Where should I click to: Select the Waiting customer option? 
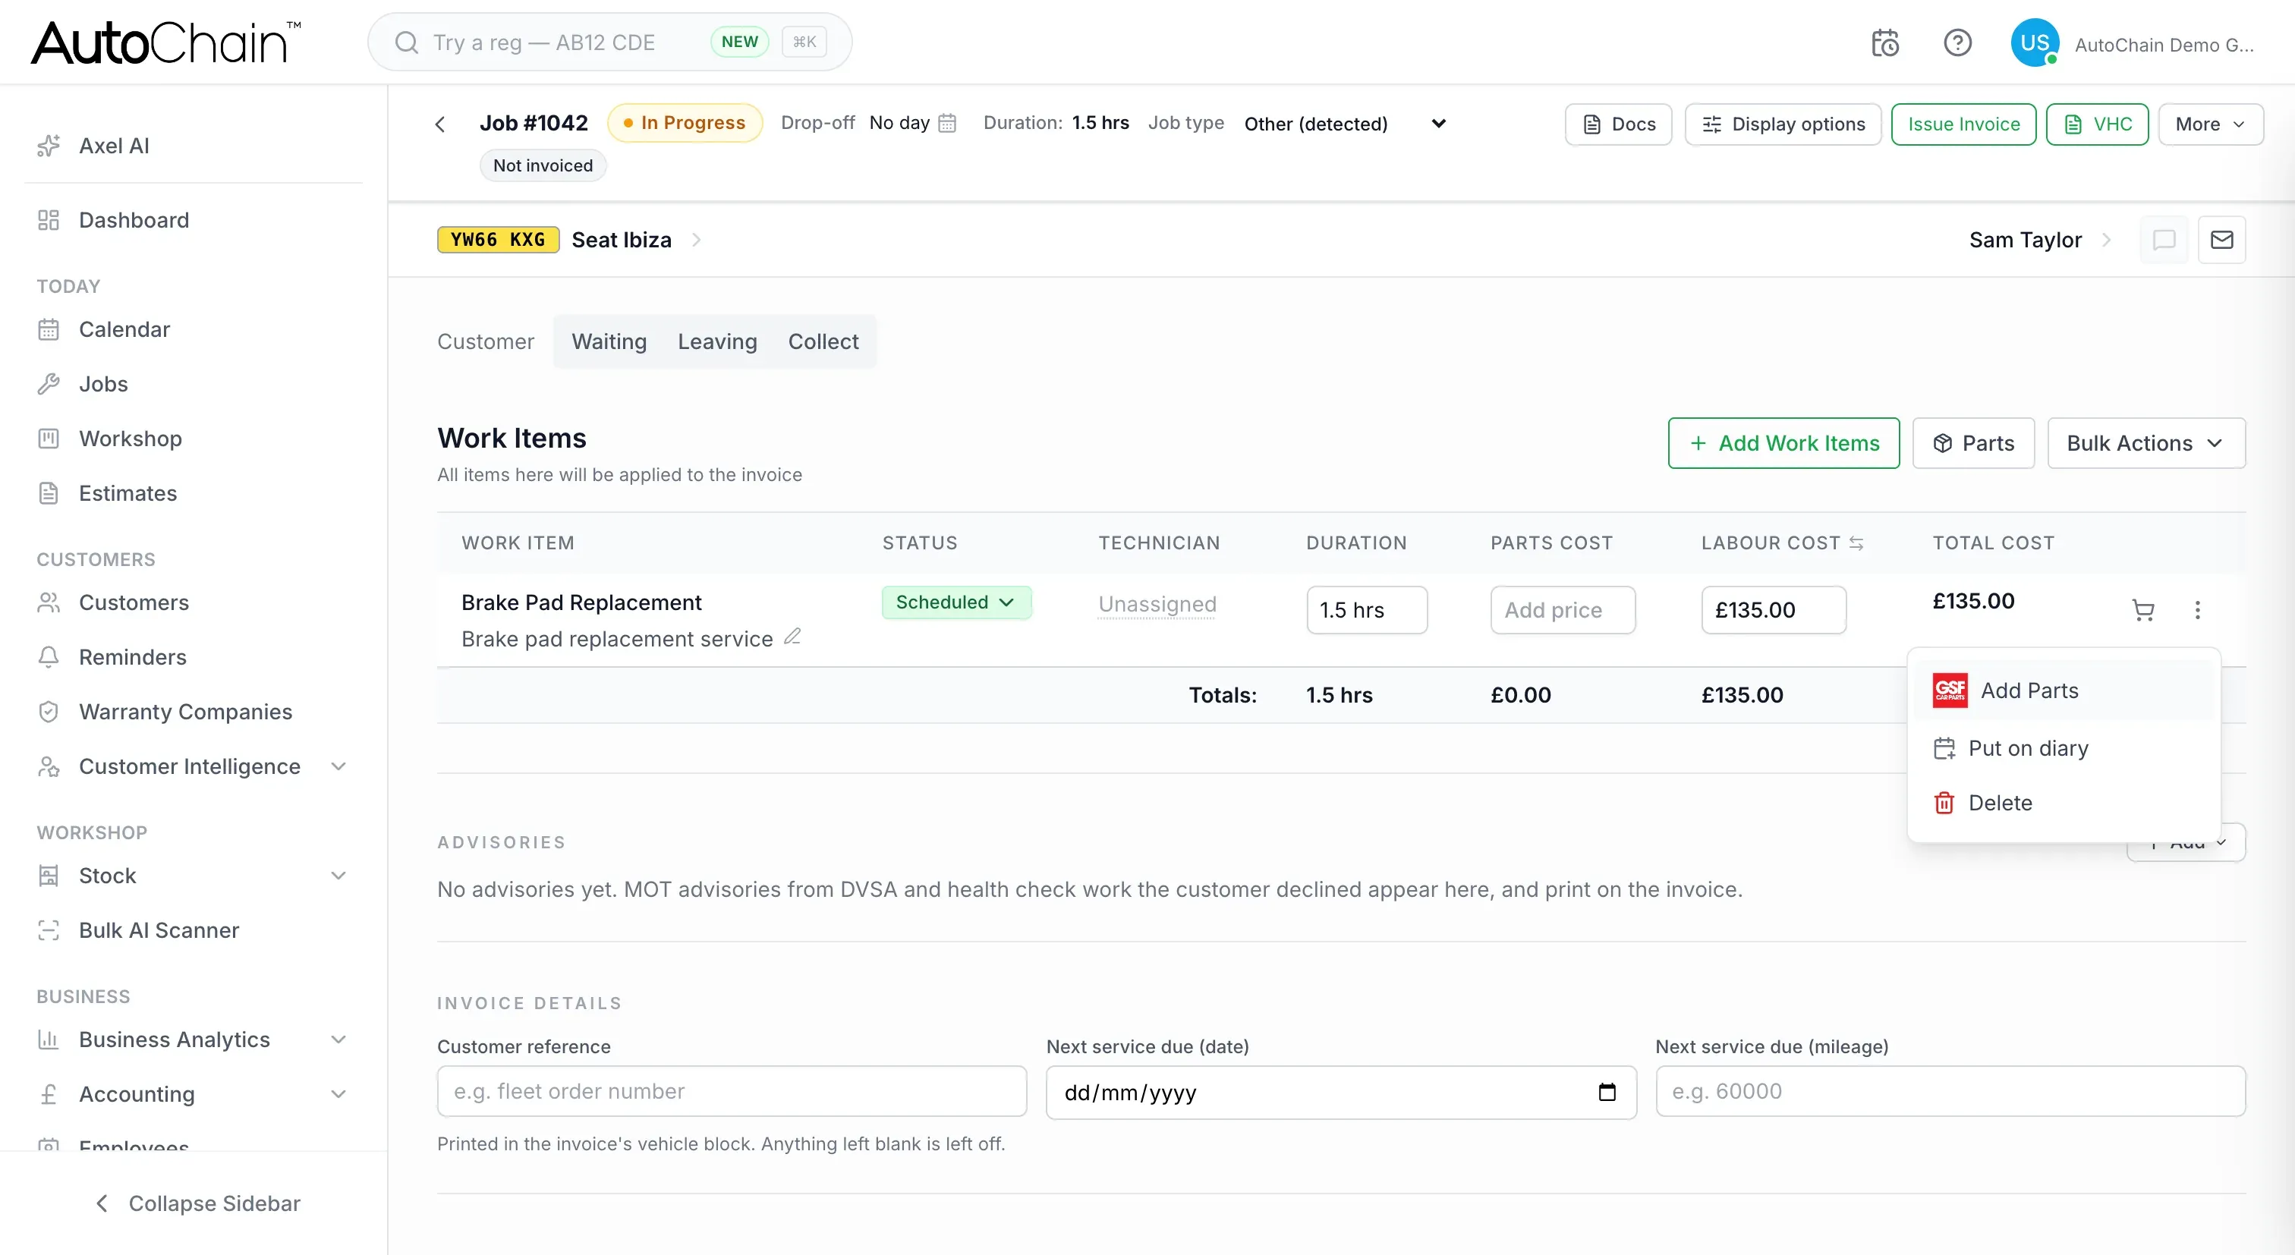tap(609, 342)
